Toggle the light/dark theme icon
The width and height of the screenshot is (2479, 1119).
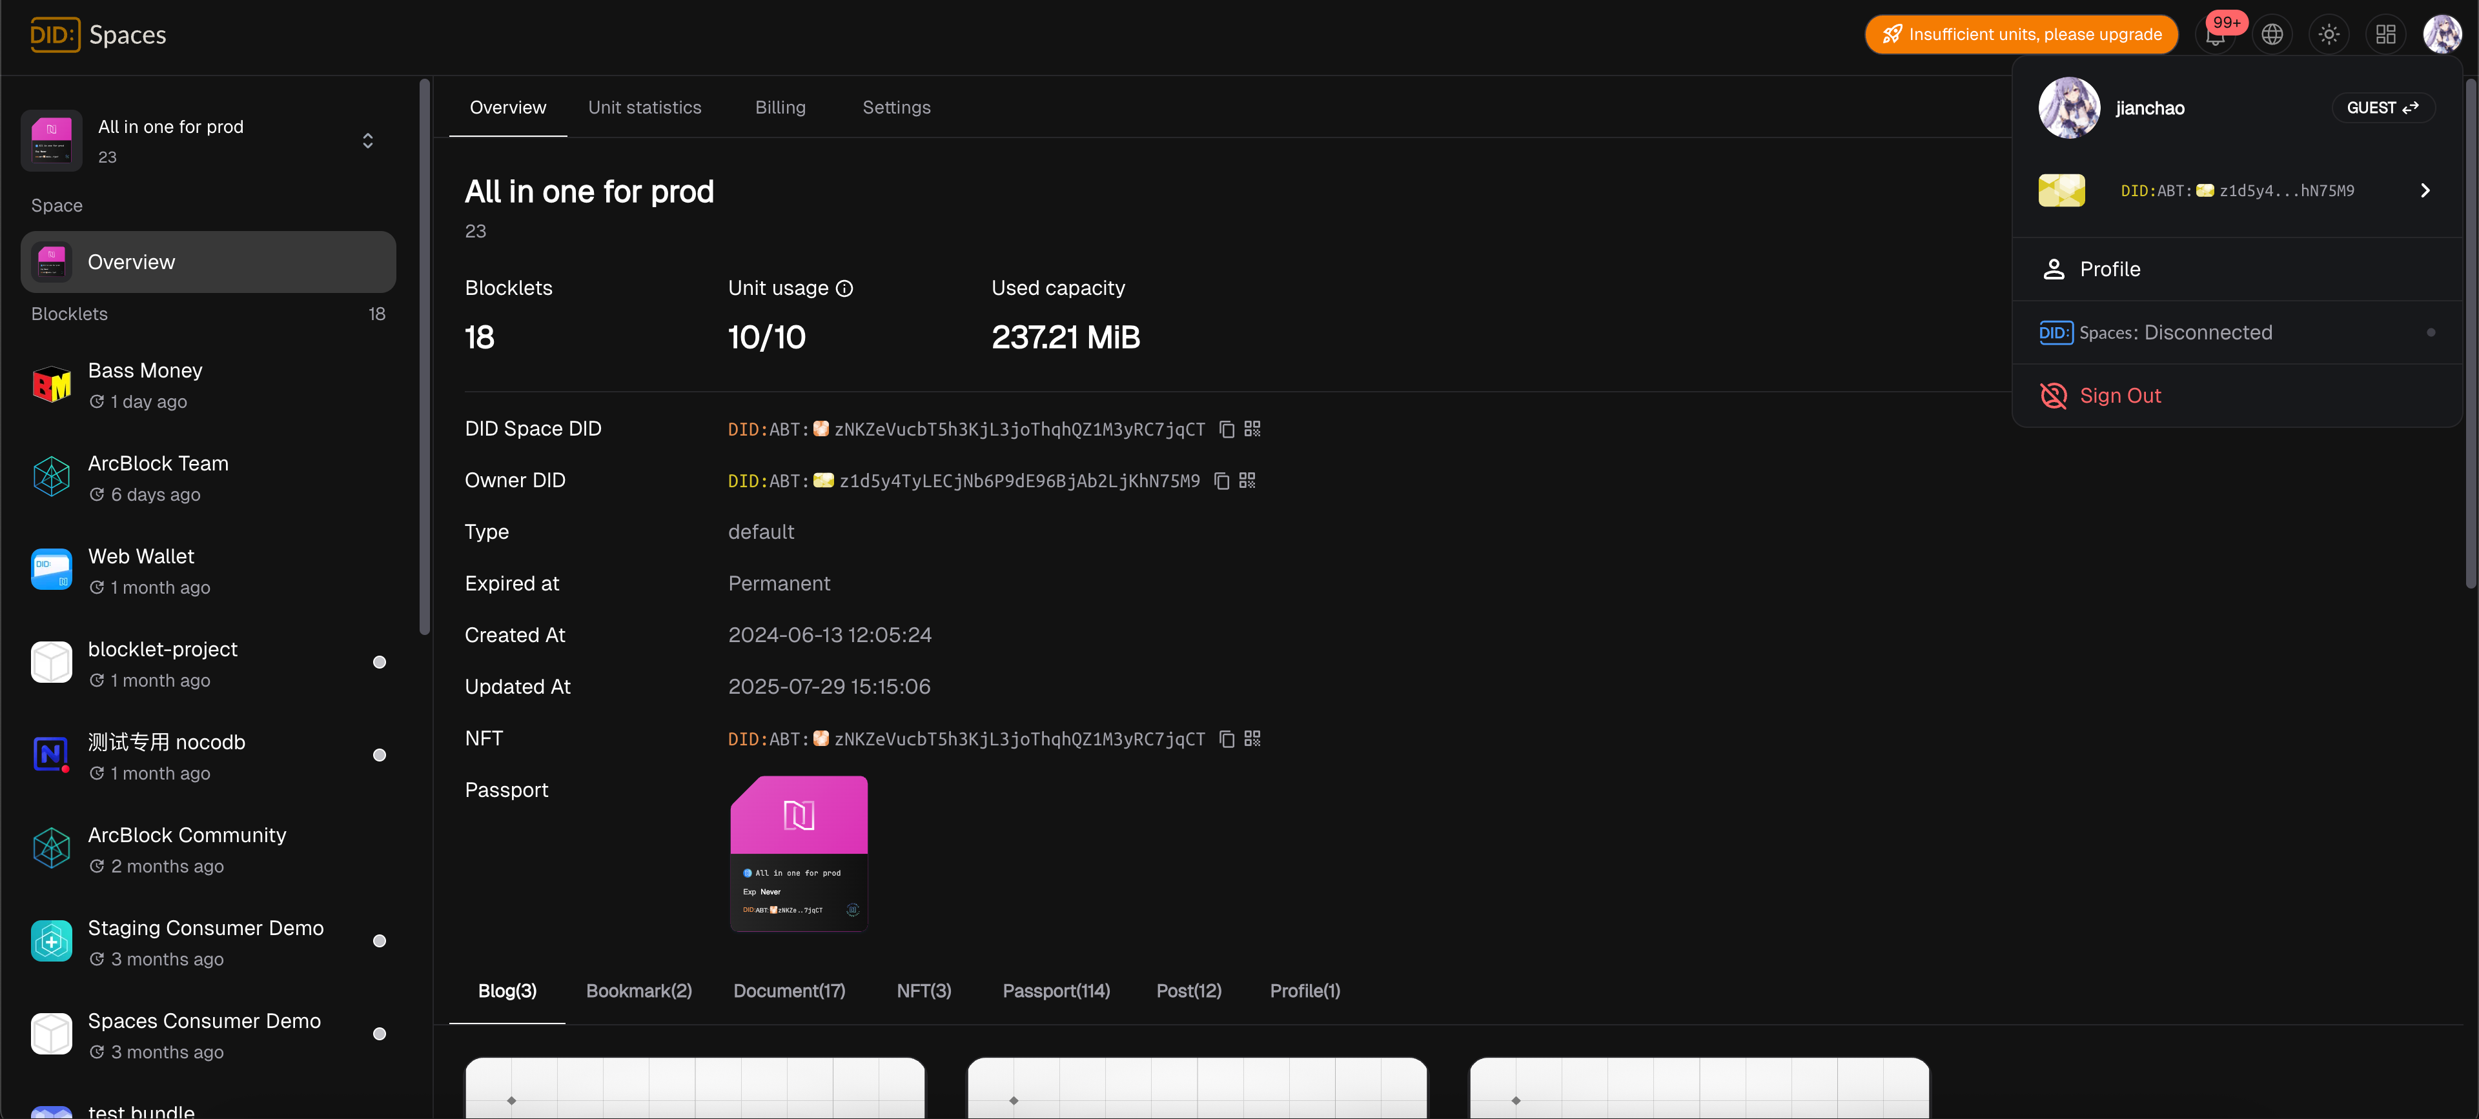pyautogui.click(x=2329, y=35)
